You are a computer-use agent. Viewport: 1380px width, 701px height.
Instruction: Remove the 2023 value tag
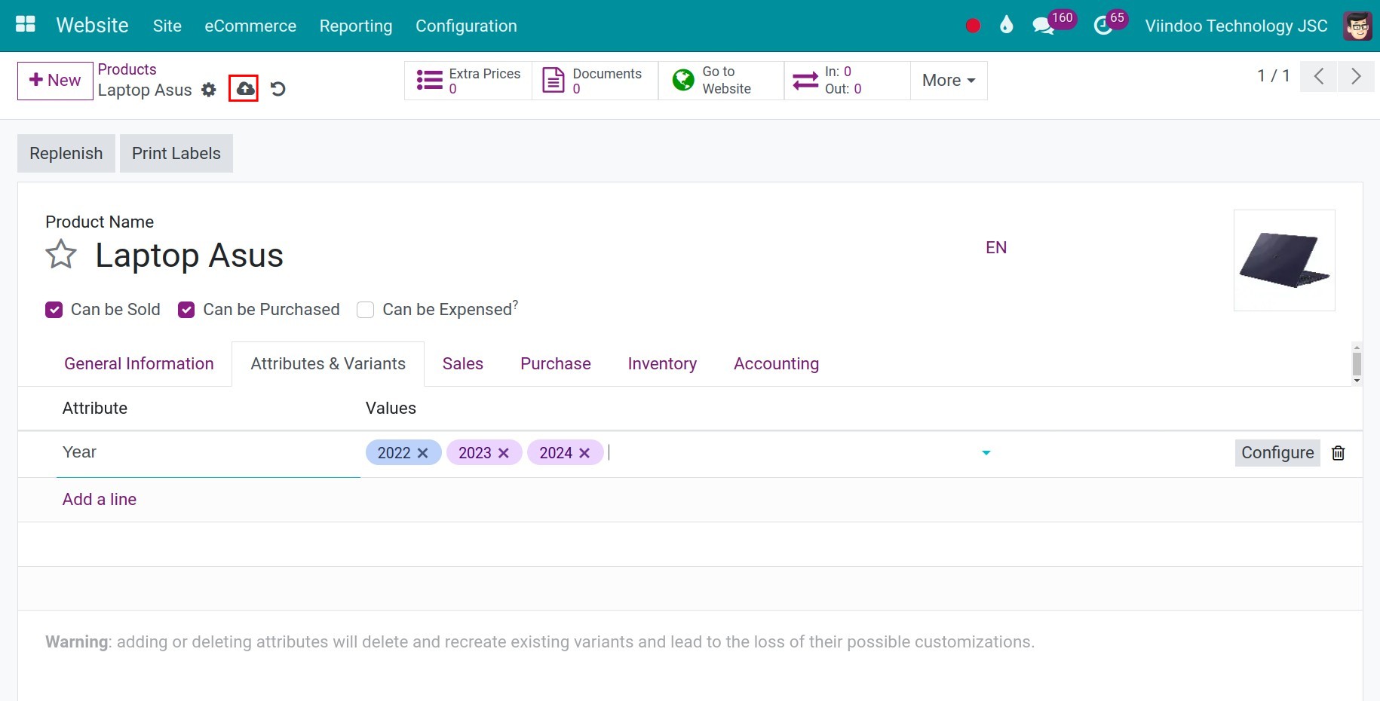[x=504, y=453]
